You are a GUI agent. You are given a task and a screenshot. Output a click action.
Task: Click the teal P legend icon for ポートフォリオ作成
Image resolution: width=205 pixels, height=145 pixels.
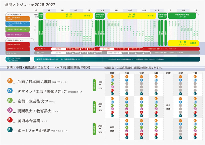click(x=10, y=129)
